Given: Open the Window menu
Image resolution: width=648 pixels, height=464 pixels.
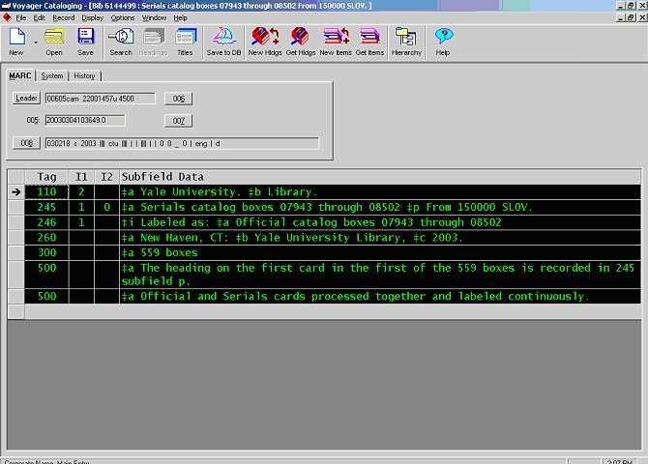Looking at the screenshot, I should pos(154,17).
